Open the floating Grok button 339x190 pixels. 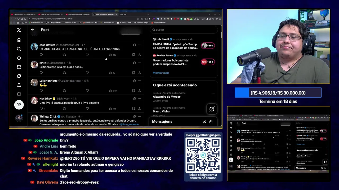click(212, 109)
